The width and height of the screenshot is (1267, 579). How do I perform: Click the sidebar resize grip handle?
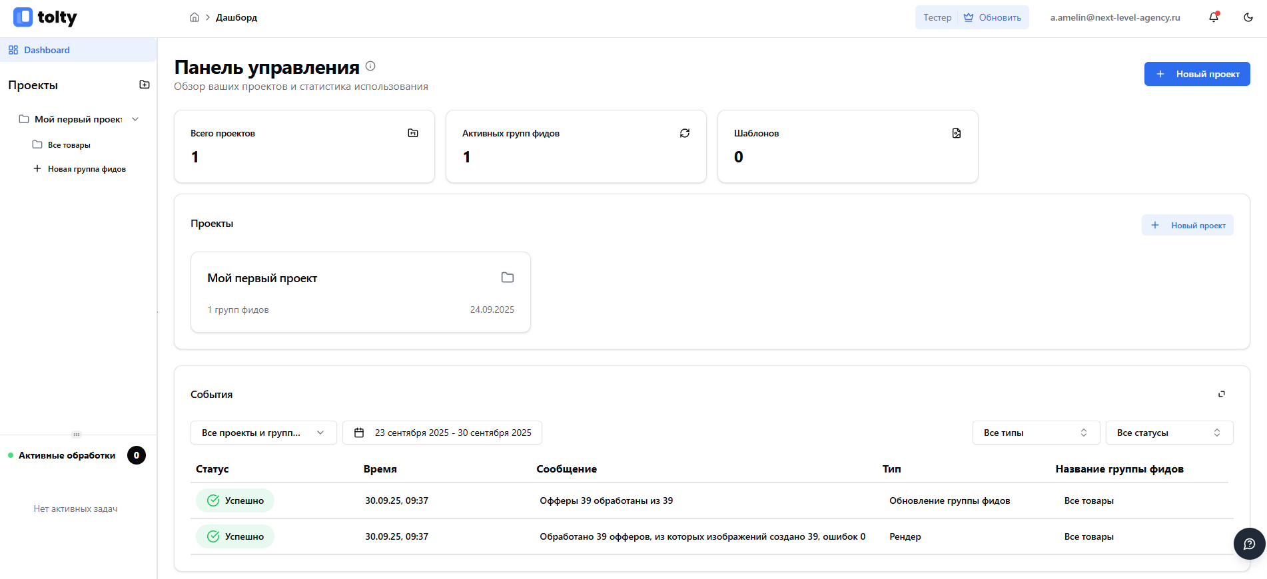coord(77,435)
